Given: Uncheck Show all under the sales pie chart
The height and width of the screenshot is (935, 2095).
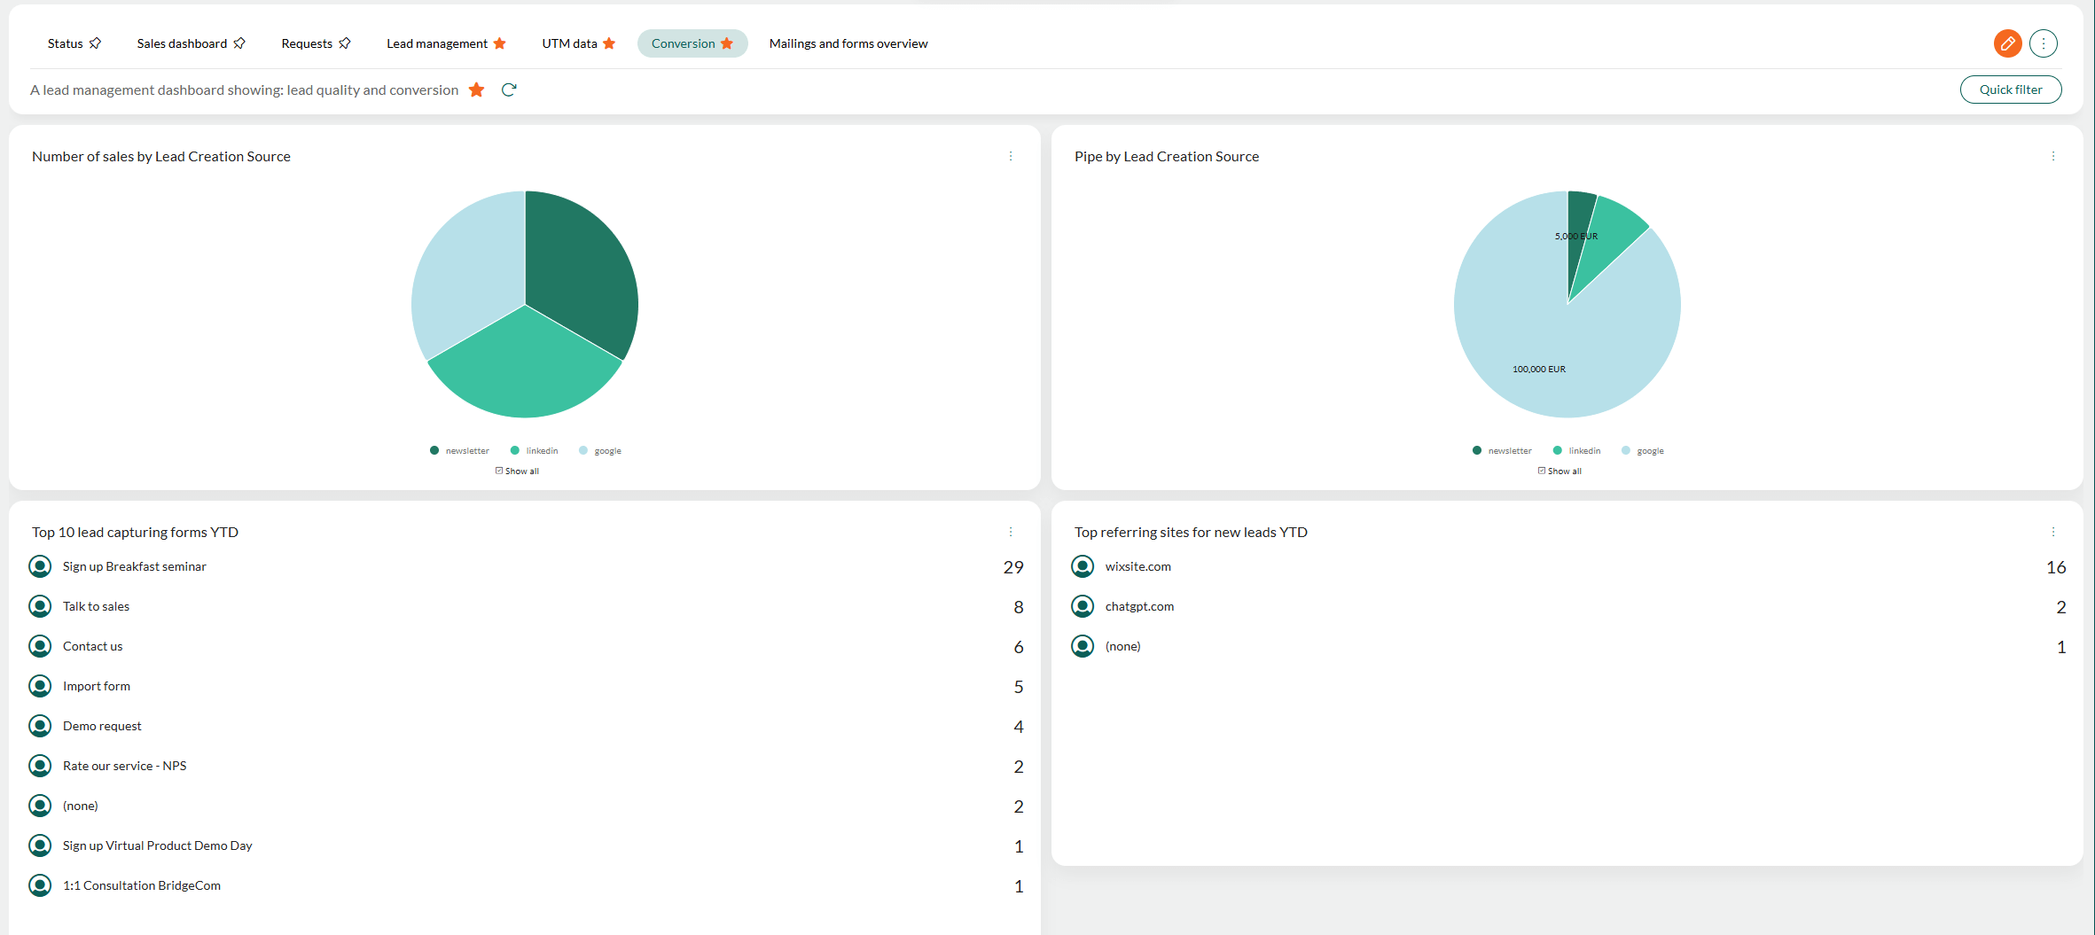Looking at the screenshot, I should pyautogui.click(x=499, y=471).
